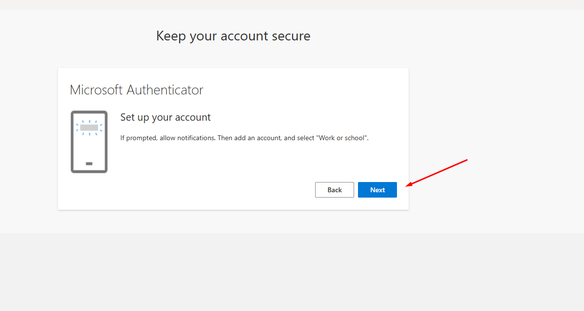The height and width of the screenshot is (311, 584).
Task: Click the darker gray area below the page
Action: point(292,273)
